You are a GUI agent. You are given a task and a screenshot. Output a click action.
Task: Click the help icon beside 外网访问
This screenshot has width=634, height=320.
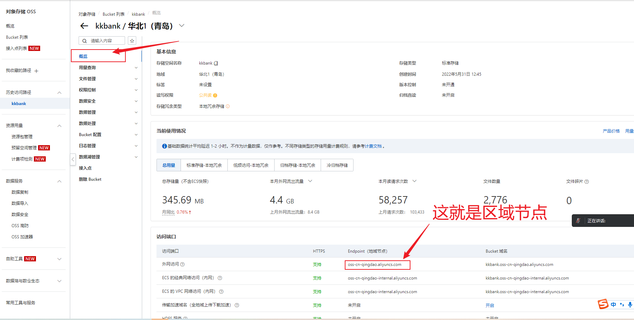click(x=182, y=264)
